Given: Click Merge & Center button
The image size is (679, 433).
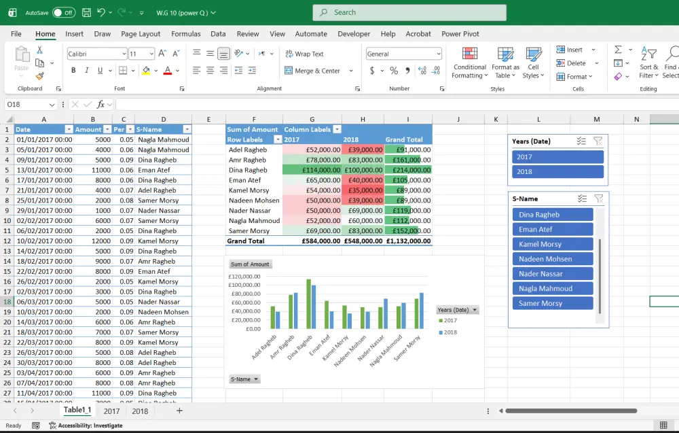Looking at the screenshot, I should [x=312, y=71].
